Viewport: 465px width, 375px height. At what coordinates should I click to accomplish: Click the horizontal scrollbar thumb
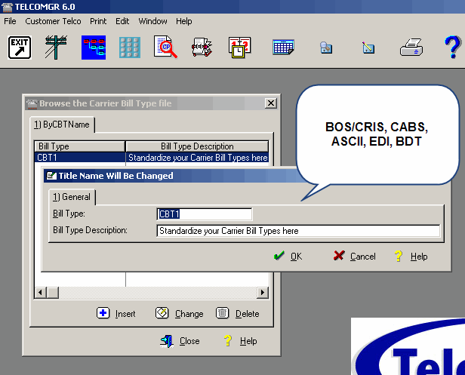(x=53, y=293)
